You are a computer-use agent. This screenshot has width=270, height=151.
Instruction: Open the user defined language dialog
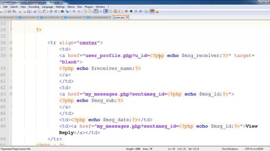[x=111, y=11]
